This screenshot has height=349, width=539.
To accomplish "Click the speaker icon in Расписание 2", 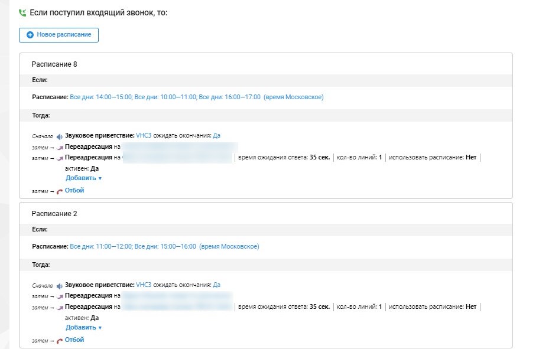I will [x=60, y=285].
